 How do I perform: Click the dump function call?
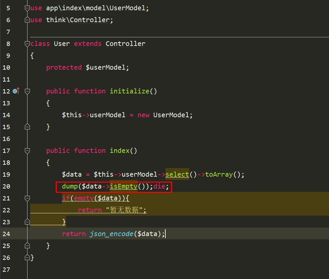click(70, 186)
